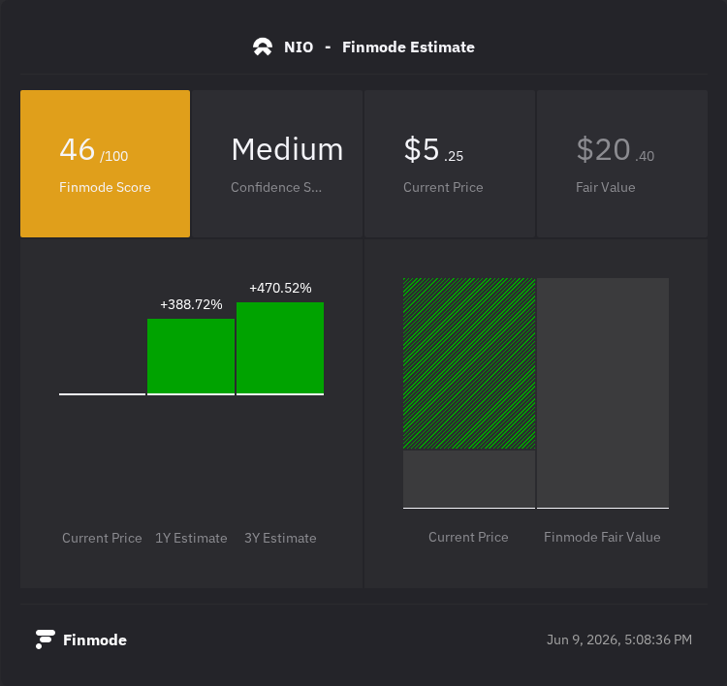Click 'Finmode Fair Value' axis label
The width and height of the screenshot is (727, 686).
(x=602, y=537)
